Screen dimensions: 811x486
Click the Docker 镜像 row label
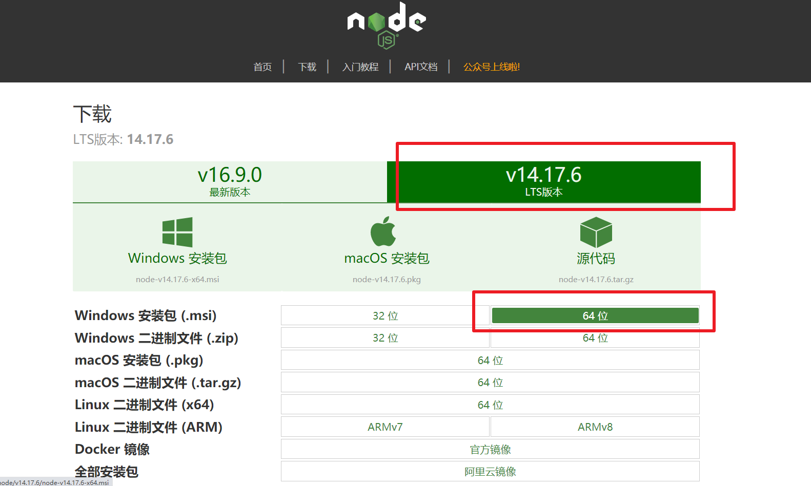(x=112, y=449)
